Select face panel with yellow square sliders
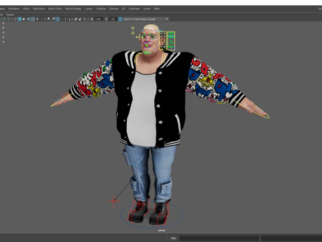Image resolution: width=322 pixels, height=242 pixels. point(163,40)
